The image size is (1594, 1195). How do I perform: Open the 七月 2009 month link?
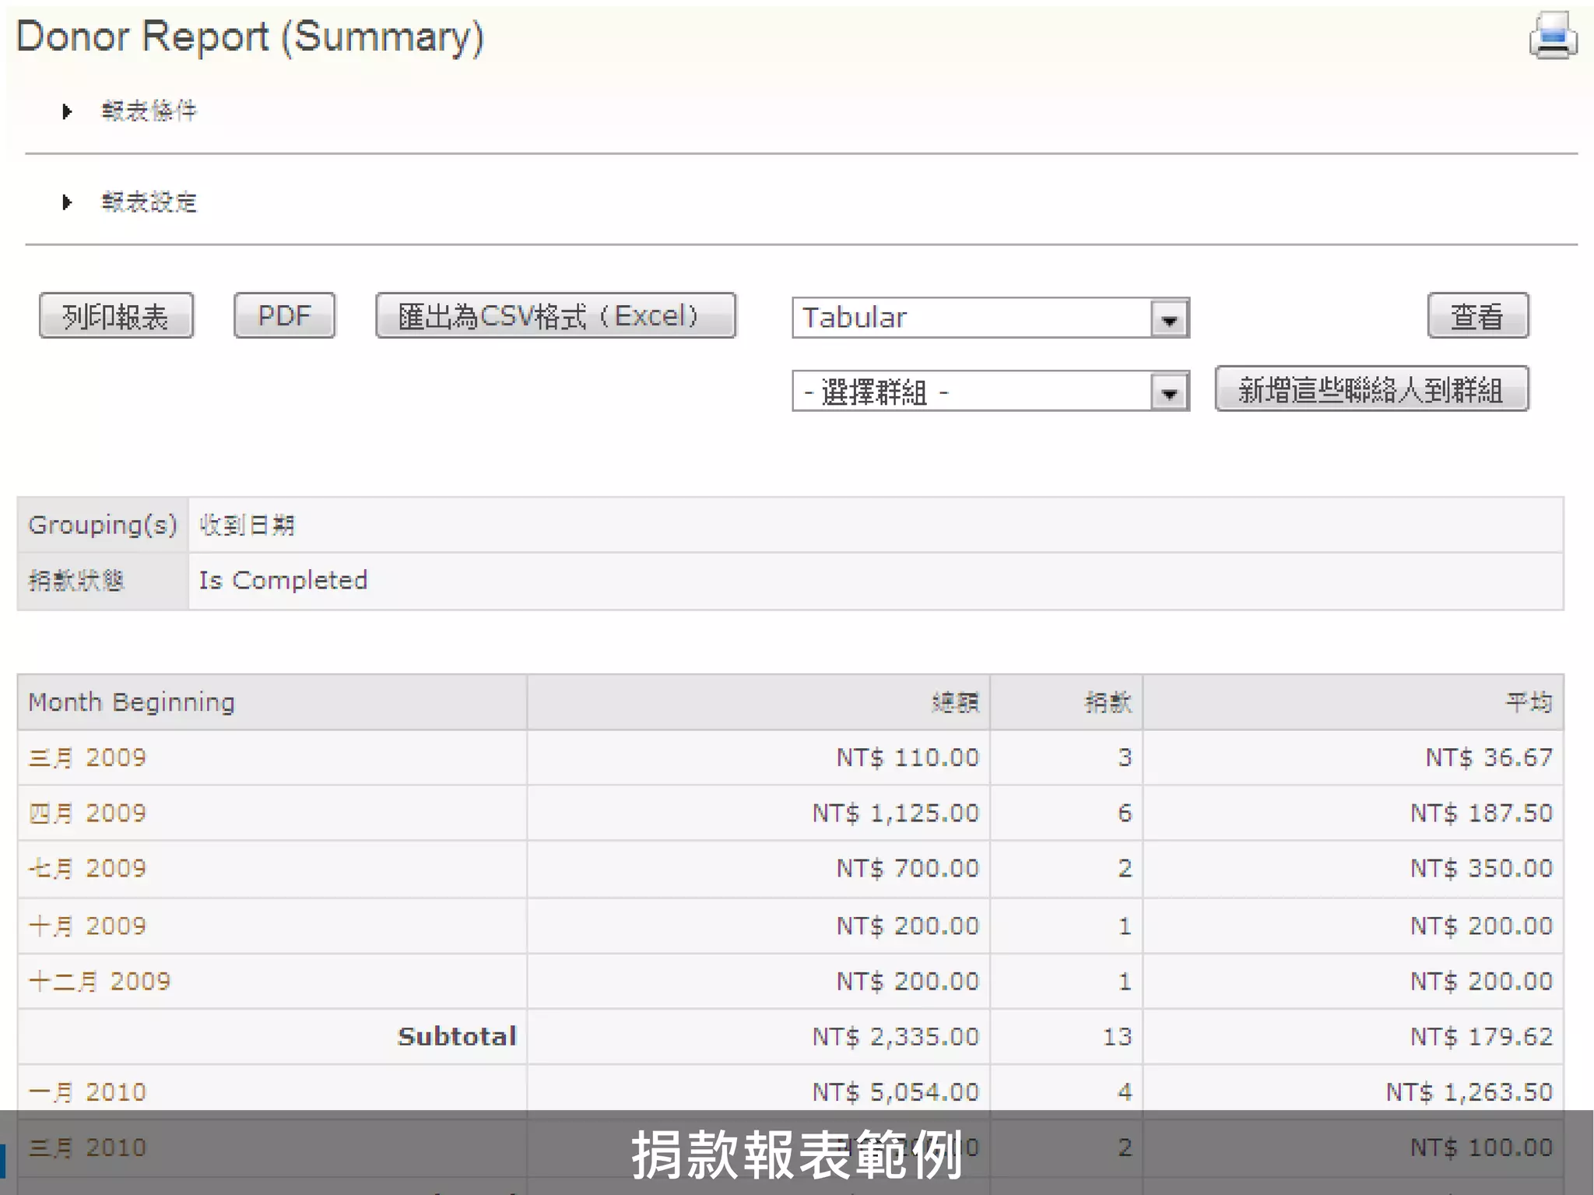pos(87,869)
